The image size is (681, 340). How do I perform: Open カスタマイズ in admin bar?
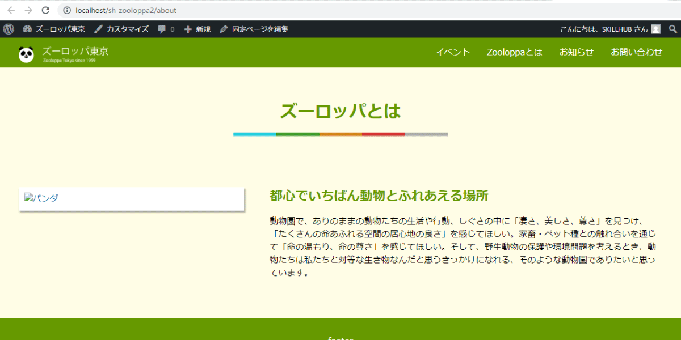point(121,29)
